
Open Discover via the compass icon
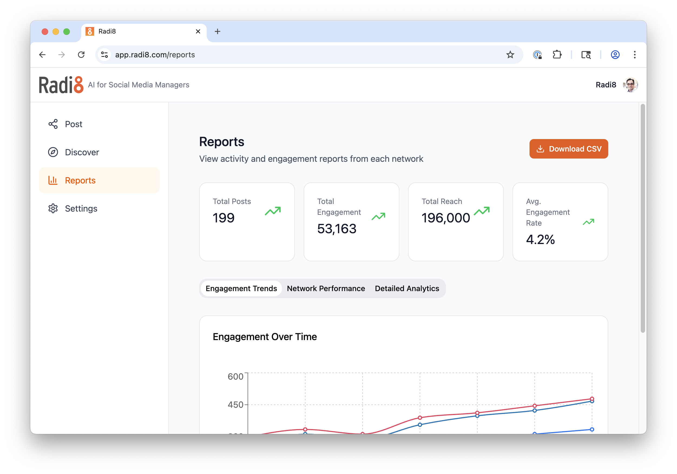coord(53,152)
